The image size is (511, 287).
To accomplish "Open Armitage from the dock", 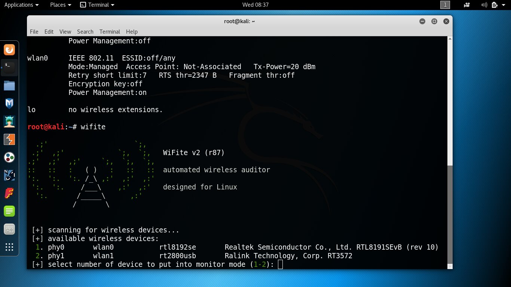I will [9, 121].
